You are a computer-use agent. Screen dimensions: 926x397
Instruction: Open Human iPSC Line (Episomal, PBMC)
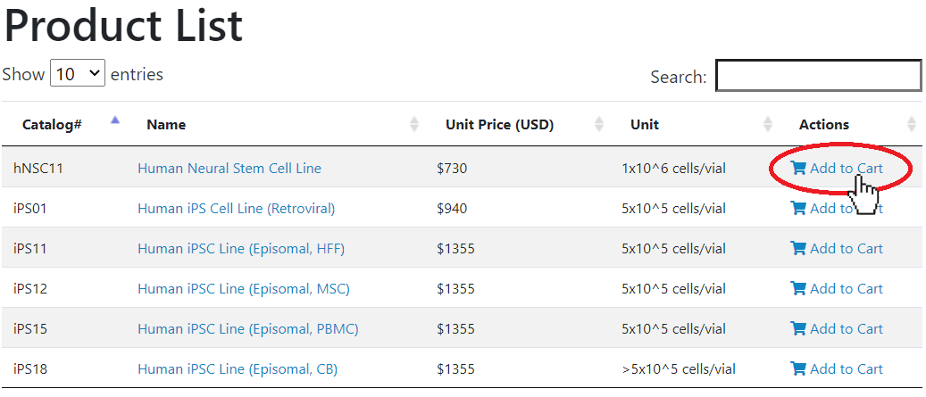tap(248, 329)
